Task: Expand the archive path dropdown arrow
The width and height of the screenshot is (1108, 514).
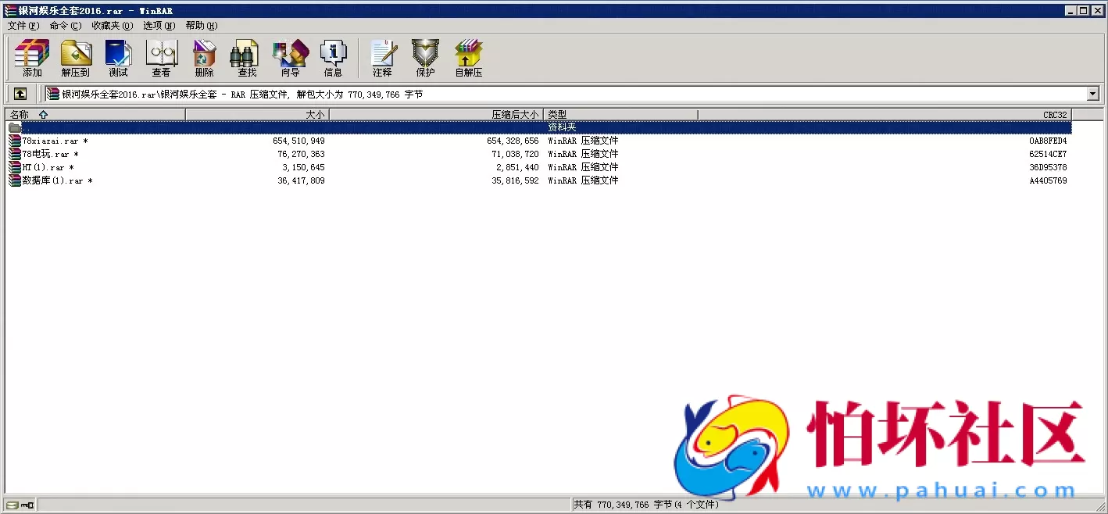Action: click(1092, 94)
